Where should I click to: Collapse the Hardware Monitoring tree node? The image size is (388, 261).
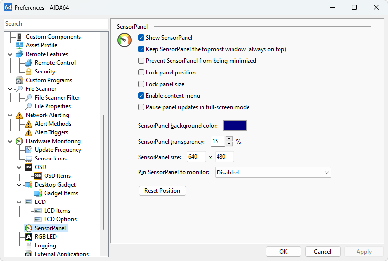tap(10, 141)
